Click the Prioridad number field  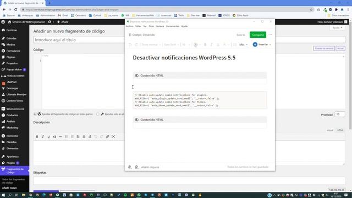(x=340, y=114)
